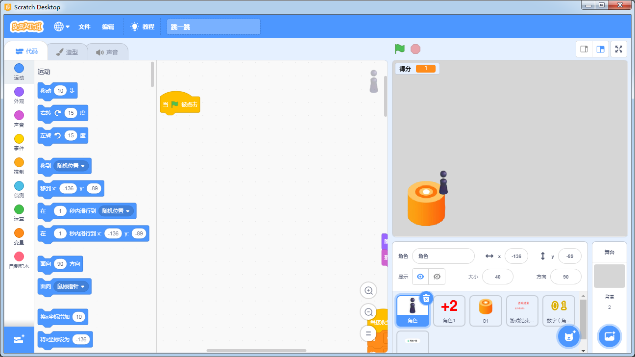Click the red stop sign icon
The width and height of the screenshot is (635, 357).
click(415, 49)
